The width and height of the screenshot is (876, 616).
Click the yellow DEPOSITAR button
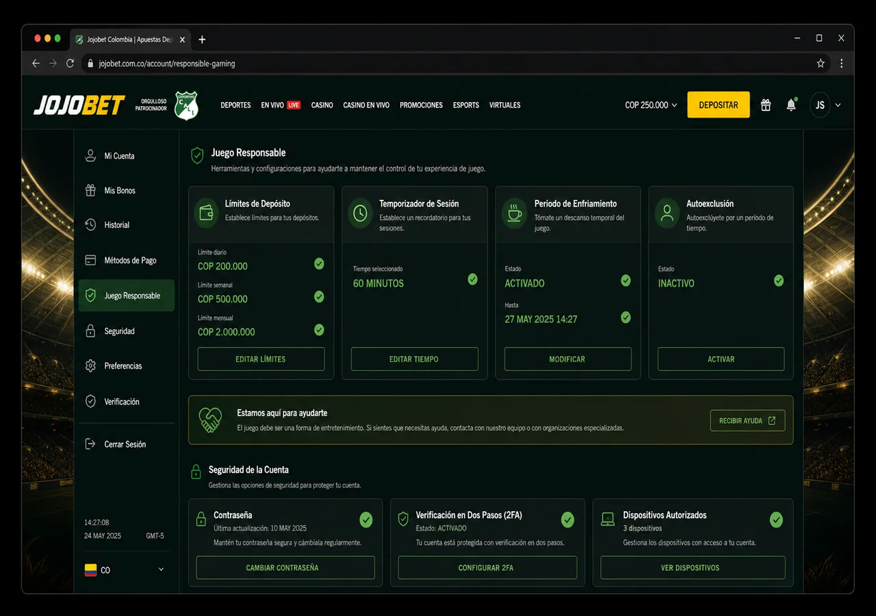point(719,105)
